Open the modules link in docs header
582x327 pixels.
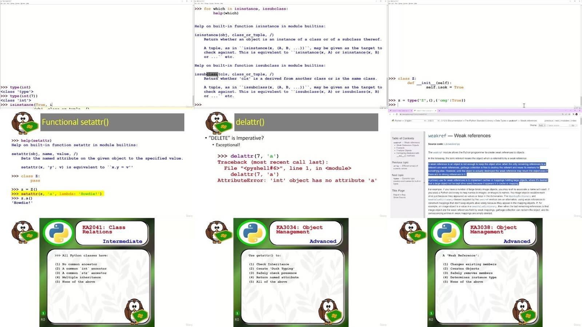565,121
